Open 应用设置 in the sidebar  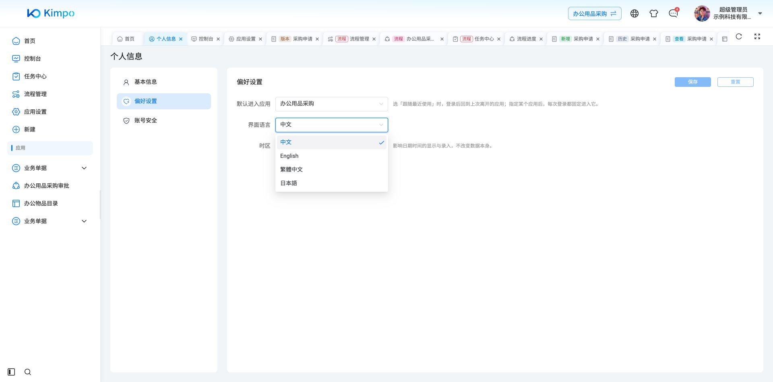tap(50, 112)
